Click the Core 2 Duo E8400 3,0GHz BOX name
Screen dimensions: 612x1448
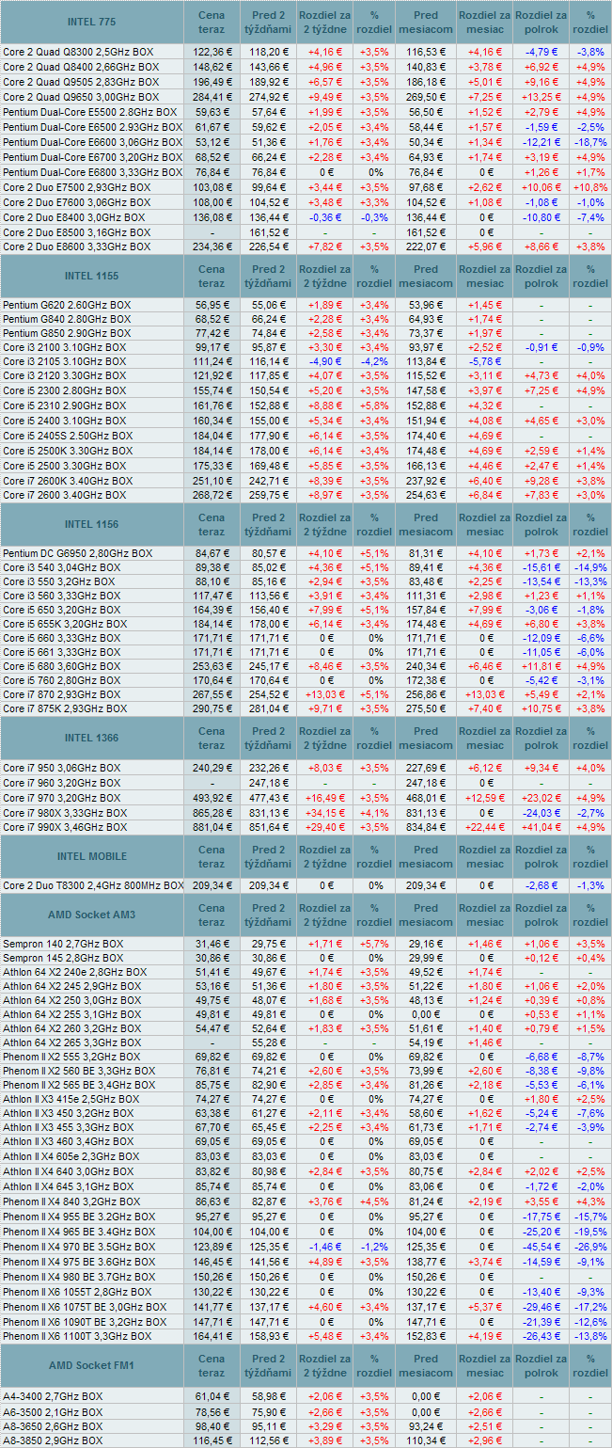pyautogui.click(x=74, y=217)
